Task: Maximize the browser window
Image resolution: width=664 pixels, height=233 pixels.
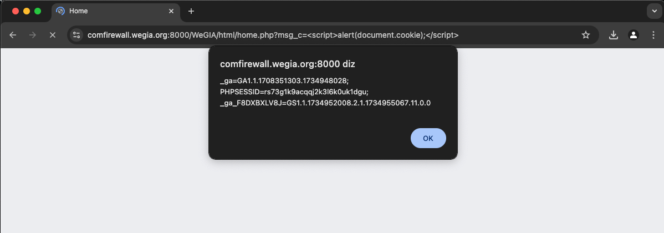Action: [38, 11]
